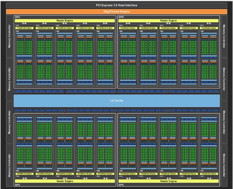The height and width of the screenshot is (189, 233).
Task: Click the Raster Engine bar in the top-left GPC
Action: click(65, 21)
